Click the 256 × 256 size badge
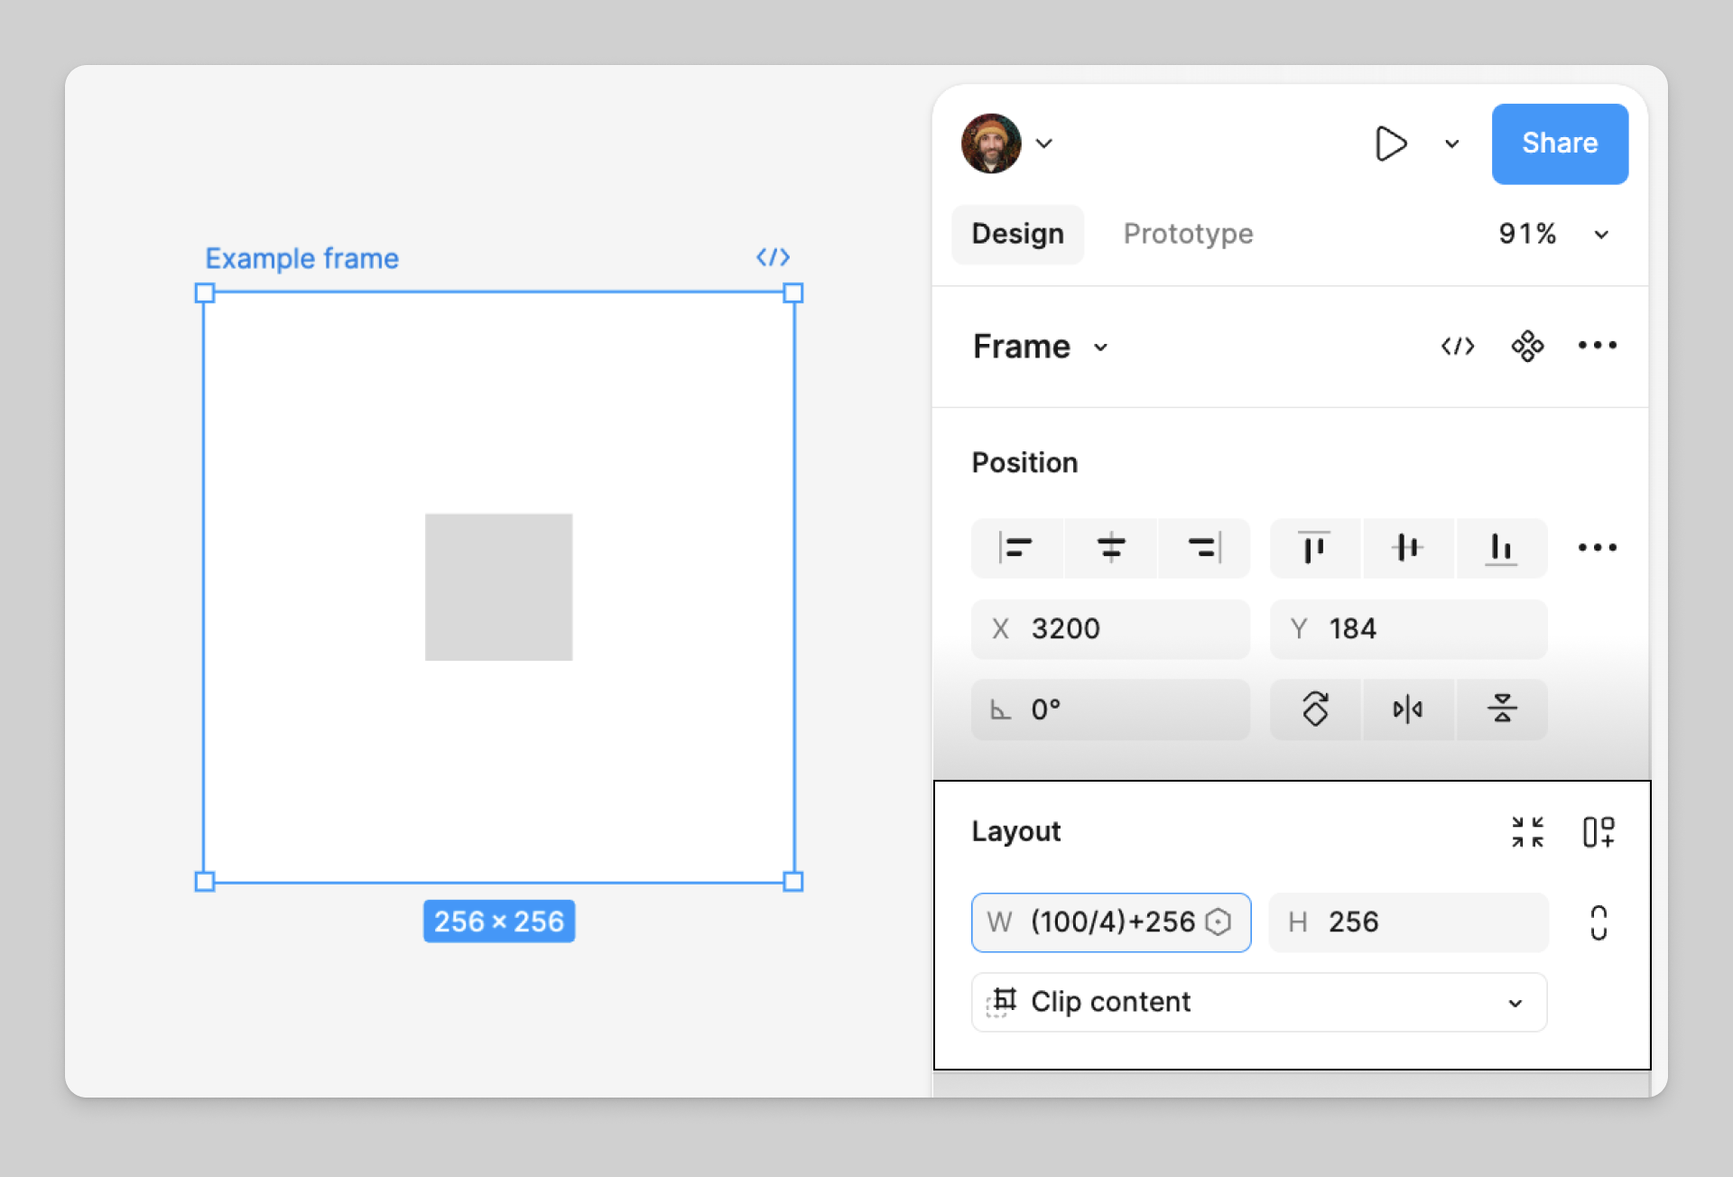 (x=499, y=922)
